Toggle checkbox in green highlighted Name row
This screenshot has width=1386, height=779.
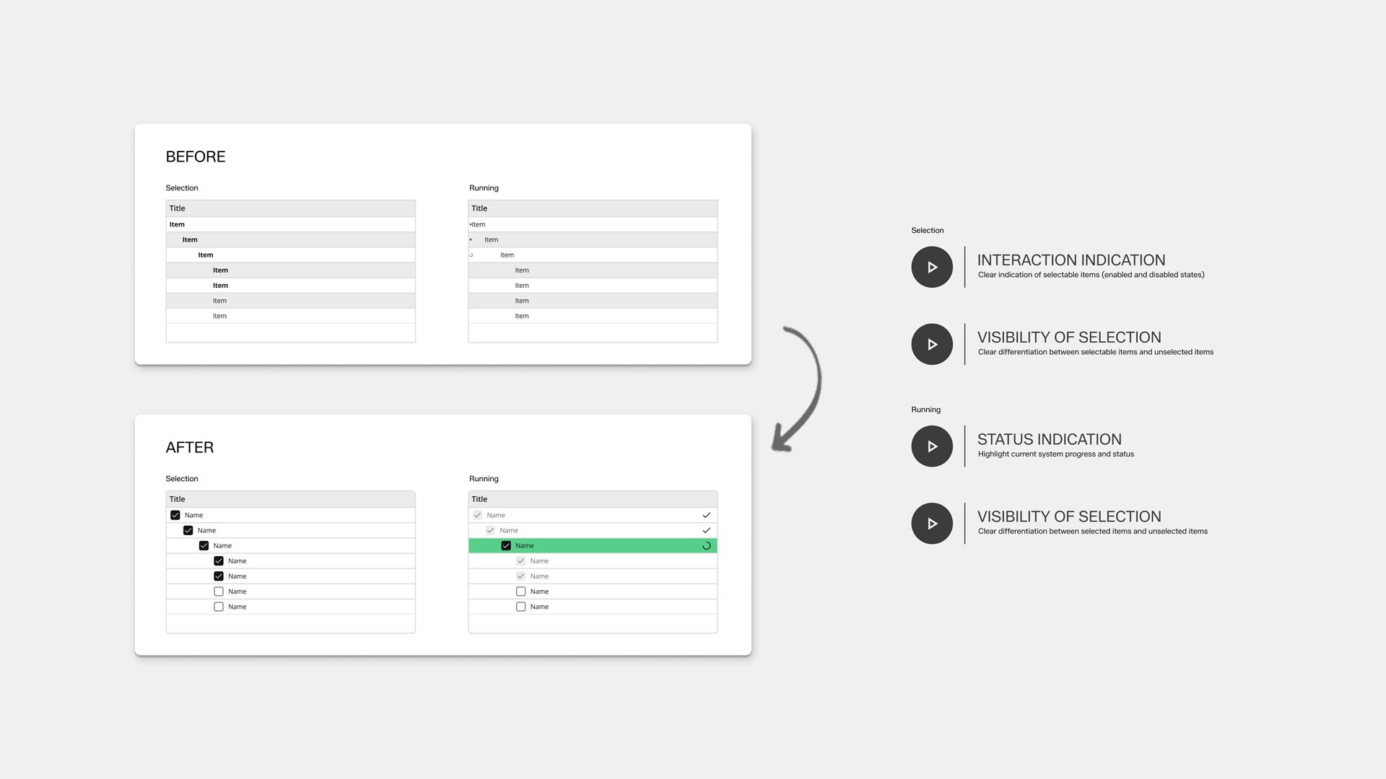(x=506, y=546)
